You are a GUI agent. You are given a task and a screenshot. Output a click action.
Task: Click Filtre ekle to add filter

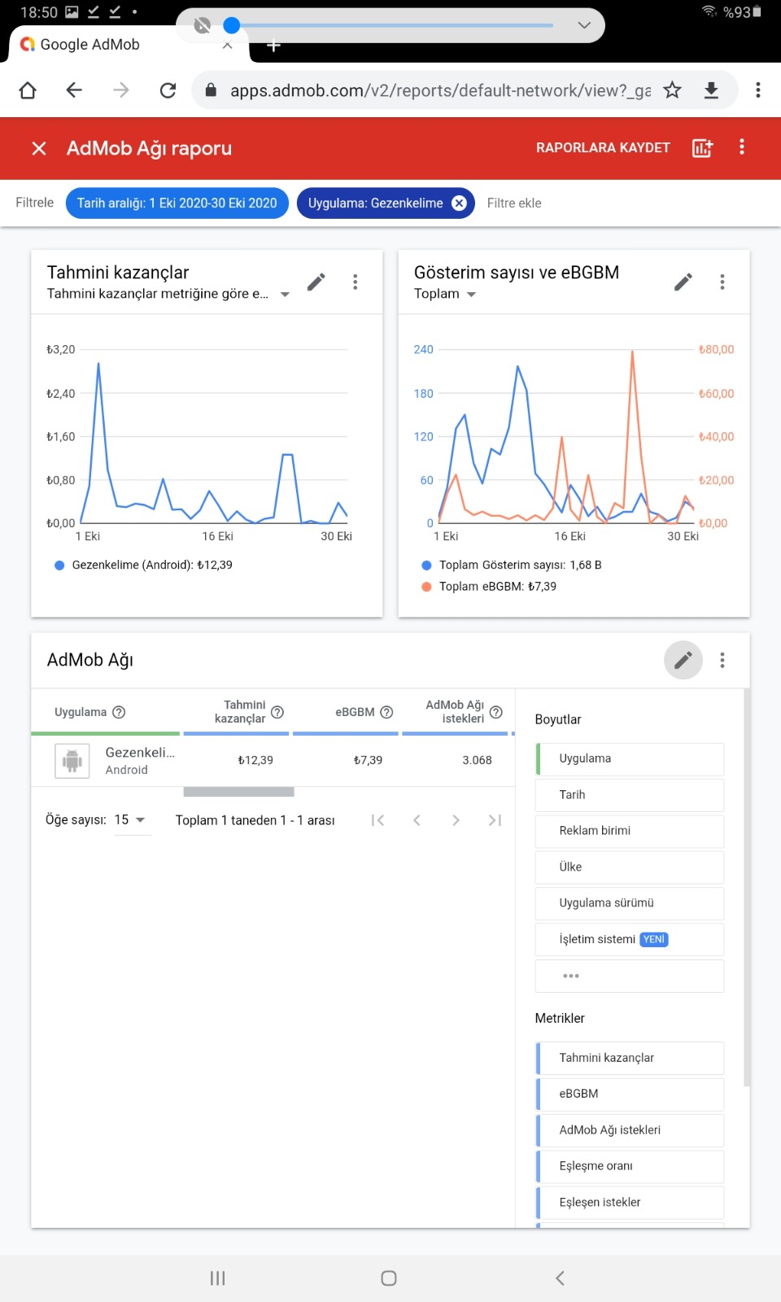click(x=514, y=203)
